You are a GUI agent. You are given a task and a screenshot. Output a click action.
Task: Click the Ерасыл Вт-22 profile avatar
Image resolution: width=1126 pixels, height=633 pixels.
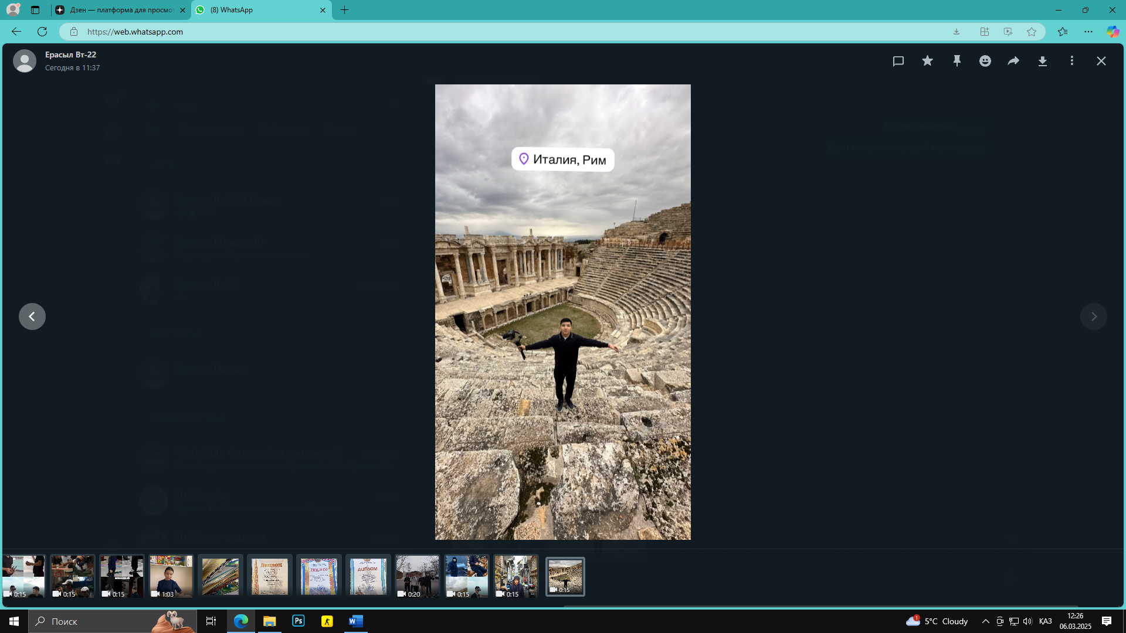click(x=25, y=61)
